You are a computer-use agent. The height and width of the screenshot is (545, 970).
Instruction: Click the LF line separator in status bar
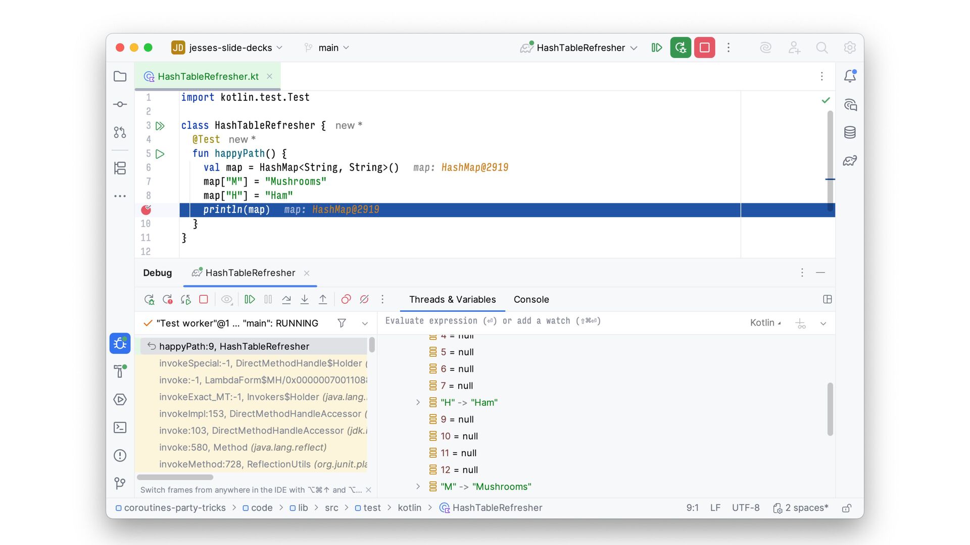tap(715, 508)
